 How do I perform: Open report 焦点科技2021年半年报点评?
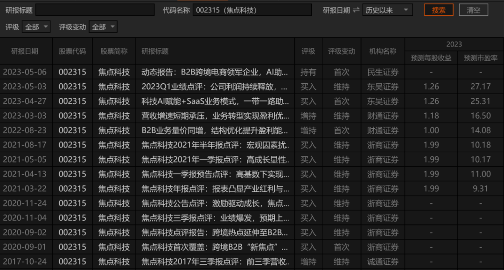tap(215, 145)
